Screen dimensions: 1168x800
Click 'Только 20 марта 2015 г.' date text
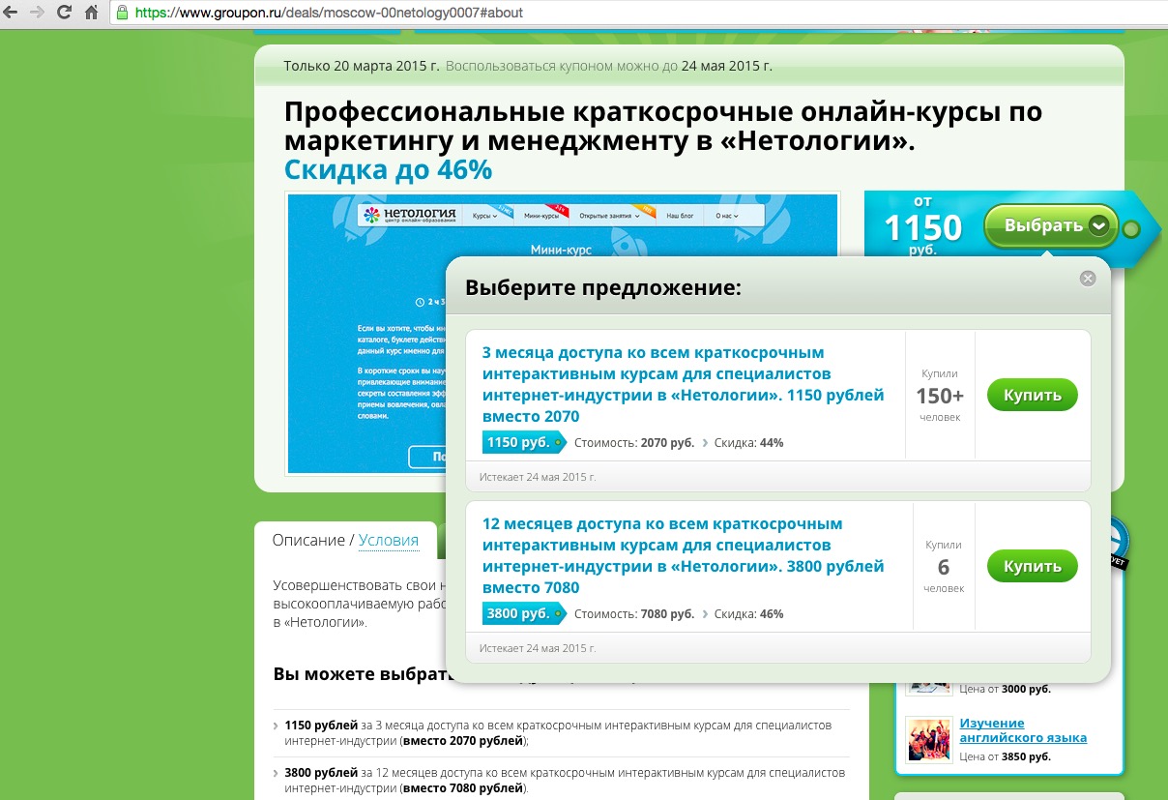click(362, 66)
